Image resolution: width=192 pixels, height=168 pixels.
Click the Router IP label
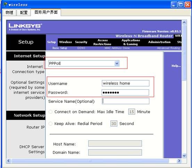pos(35,127)
